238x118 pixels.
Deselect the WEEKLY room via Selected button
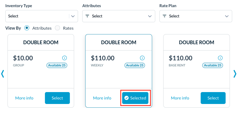click(x=135, y=98)
